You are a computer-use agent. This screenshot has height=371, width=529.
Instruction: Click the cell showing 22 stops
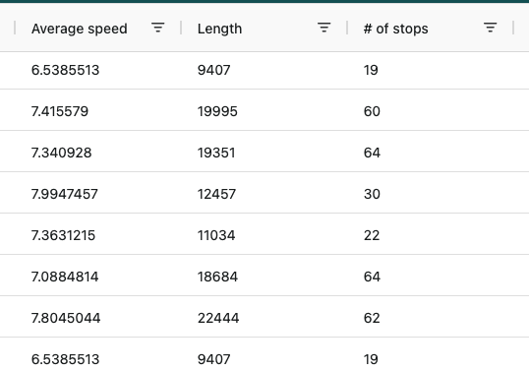(x=430, y=235)
